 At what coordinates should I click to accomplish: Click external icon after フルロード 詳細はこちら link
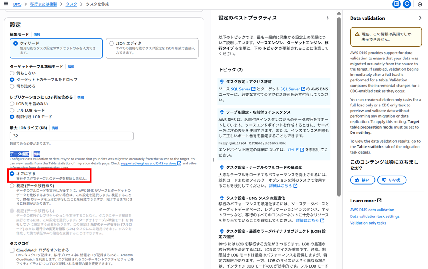(295, 186)
